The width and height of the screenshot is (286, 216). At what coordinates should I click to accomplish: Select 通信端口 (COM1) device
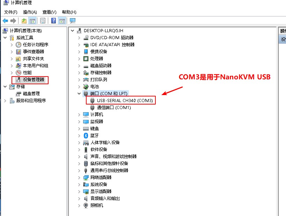tap(114, 108)
